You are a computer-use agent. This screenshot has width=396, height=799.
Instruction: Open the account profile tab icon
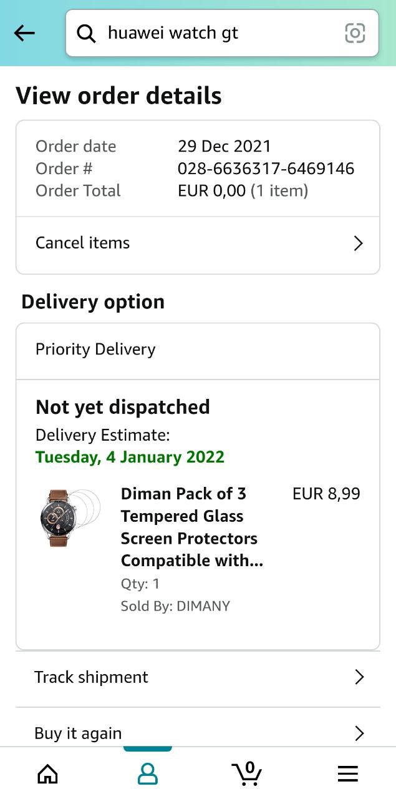pos(147,774)
